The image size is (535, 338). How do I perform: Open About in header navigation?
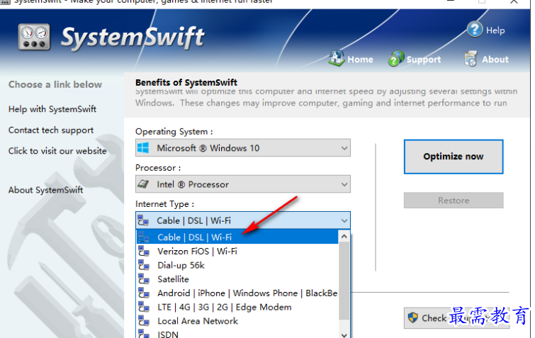click(x=495, y=60)
